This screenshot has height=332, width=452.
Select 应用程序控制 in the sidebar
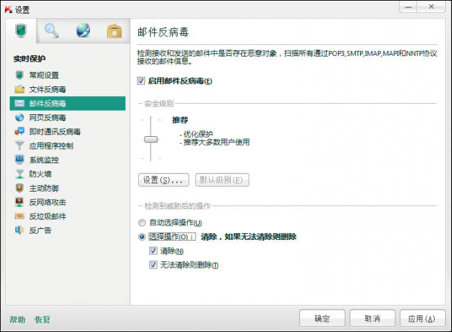(x=68, y=146)
